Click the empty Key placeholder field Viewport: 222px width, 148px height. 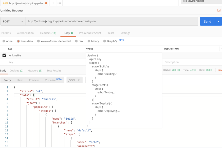pos(46,62)
